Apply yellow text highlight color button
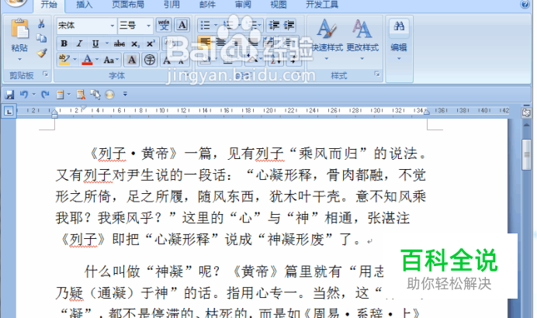 (64, 60)
